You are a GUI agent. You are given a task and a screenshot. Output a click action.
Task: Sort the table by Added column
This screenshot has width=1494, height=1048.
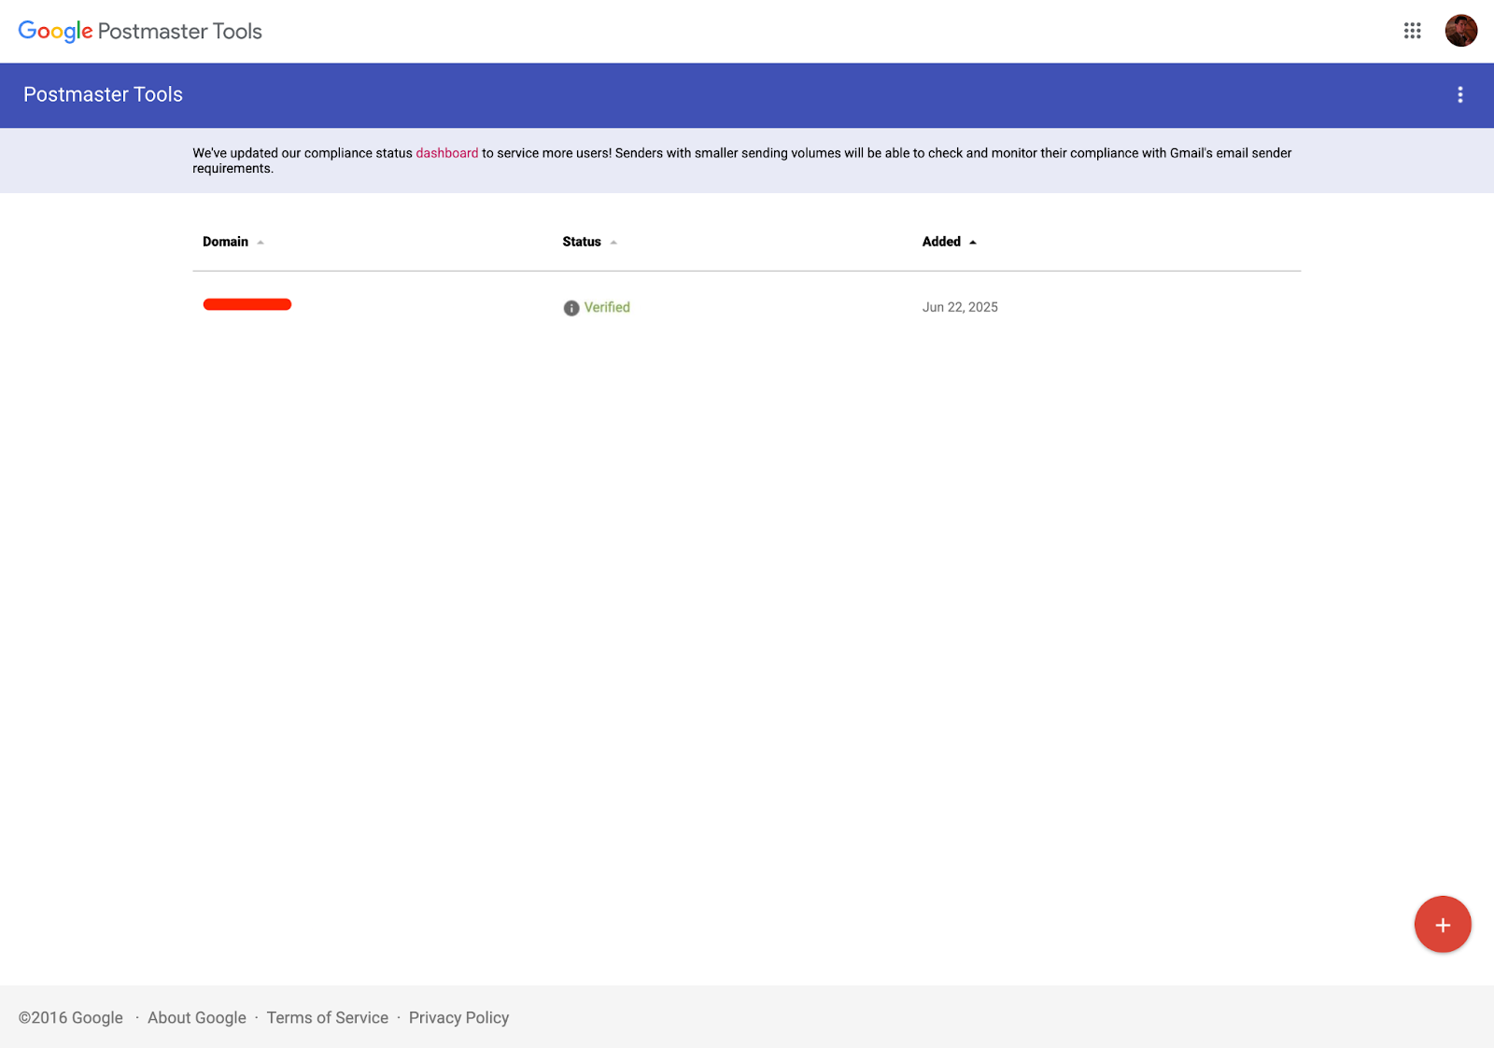click(949, 242)
